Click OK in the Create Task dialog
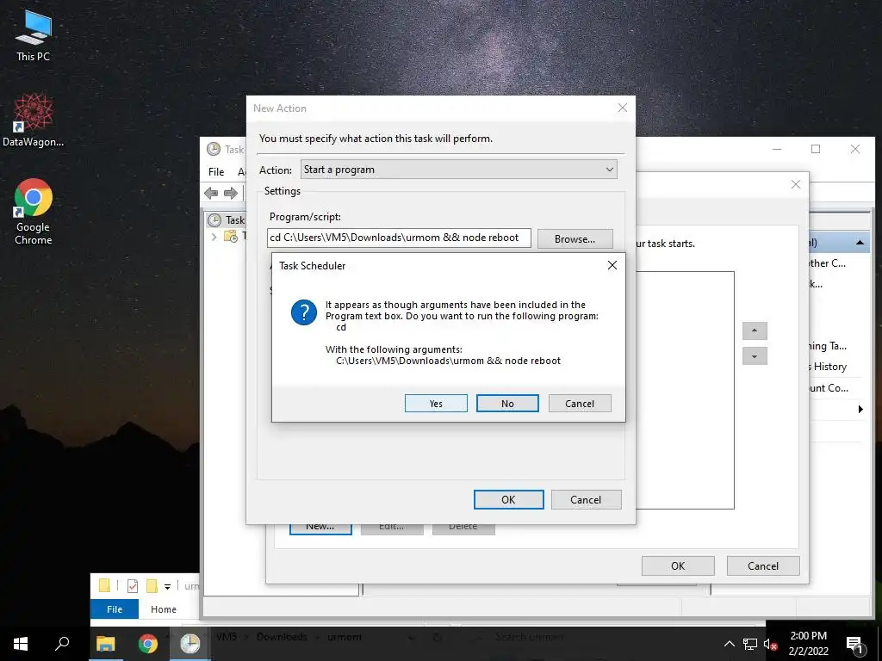This screenshot has height=661, width=882. tap(678, 566)
